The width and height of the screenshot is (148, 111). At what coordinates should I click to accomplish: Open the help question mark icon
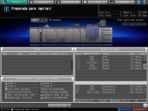[x=144, y=2]
